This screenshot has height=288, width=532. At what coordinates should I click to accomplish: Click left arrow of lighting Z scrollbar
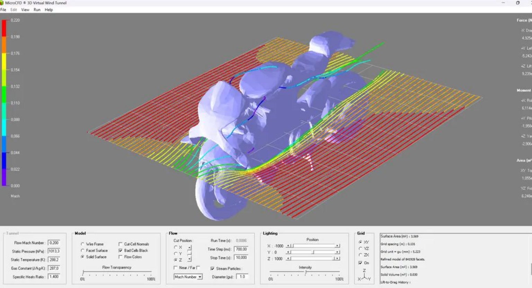(288, 259)
